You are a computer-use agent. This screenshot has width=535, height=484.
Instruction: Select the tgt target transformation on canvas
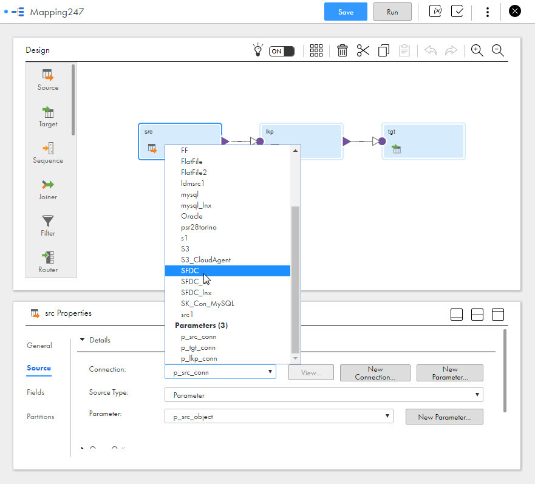click(x=423, y=141)
